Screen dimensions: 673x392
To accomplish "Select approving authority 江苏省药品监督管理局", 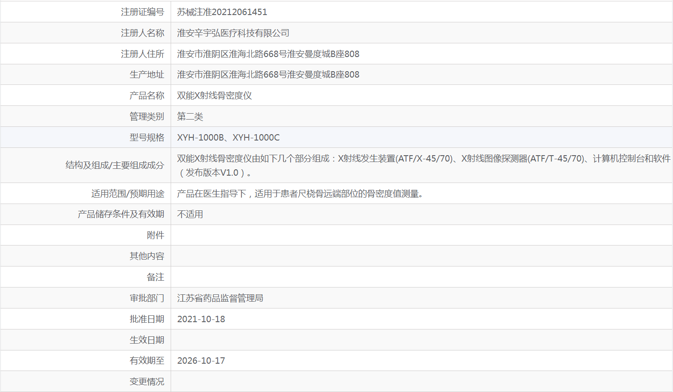I will 220,298.
